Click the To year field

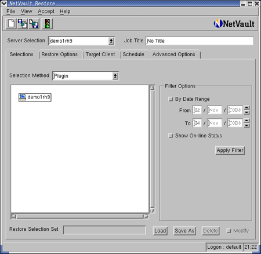point(235,123)
